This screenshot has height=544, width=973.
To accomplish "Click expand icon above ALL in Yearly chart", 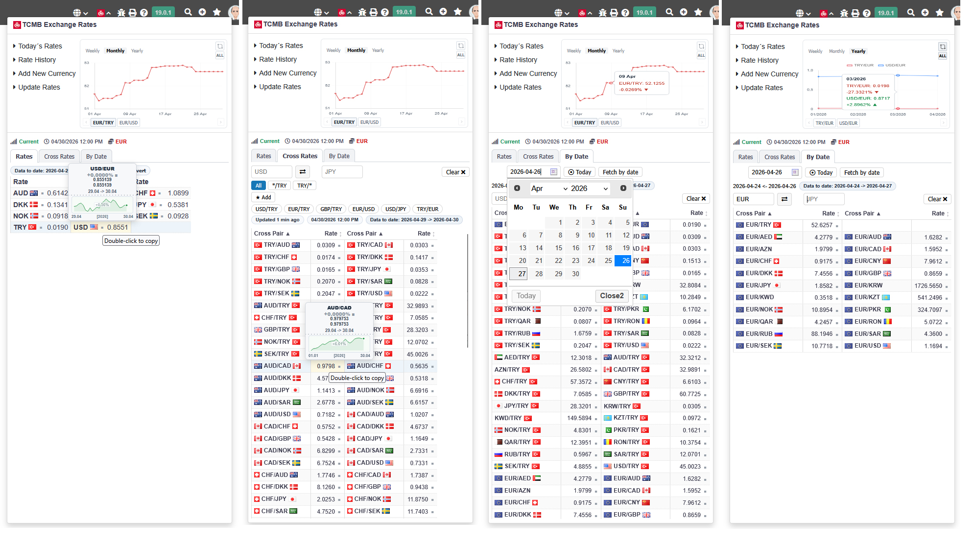I will click(x=943, y=47).
